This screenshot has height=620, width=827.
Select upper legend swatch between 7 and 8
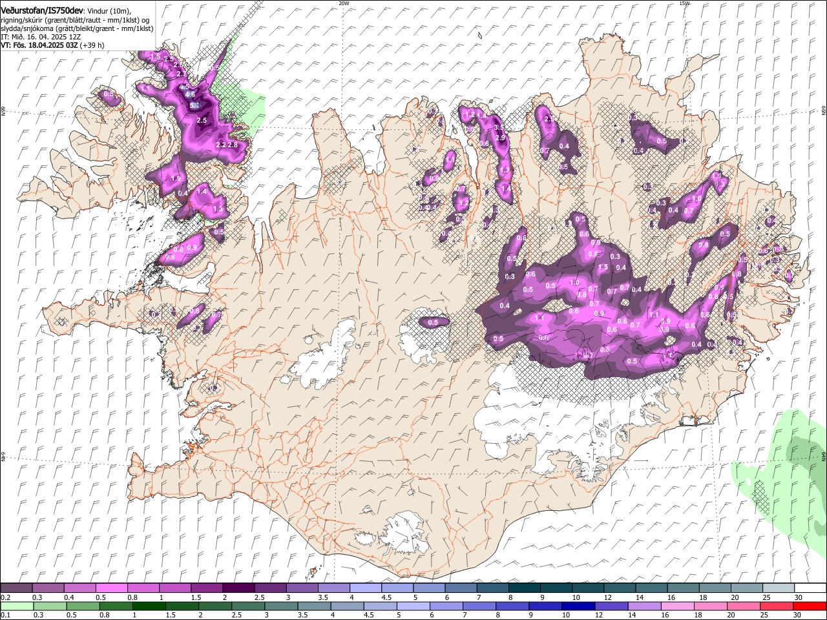point(492,588)
